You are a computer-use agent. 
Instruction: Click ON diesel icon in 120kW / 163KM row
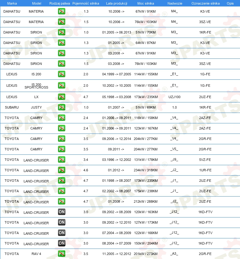coord(61,212)
